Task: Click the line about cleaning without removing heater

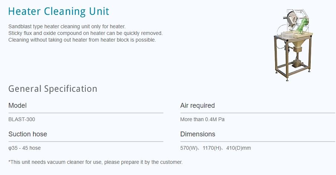Action: pyautogui.click(x=82, y=40)
